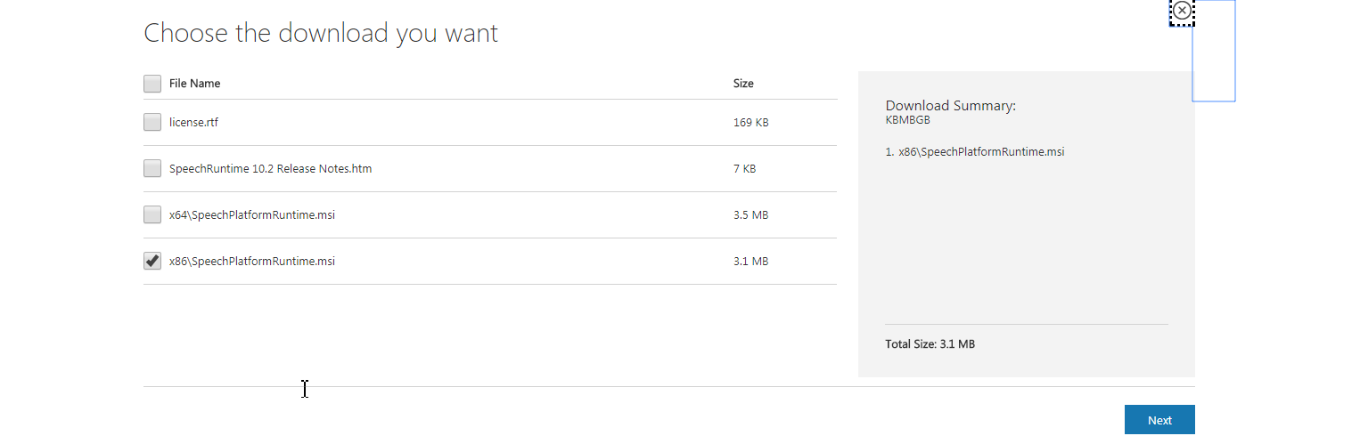The image size is (1360, 444).
Task: Close the download selection dialog
Action: [x=1182, y=11]
